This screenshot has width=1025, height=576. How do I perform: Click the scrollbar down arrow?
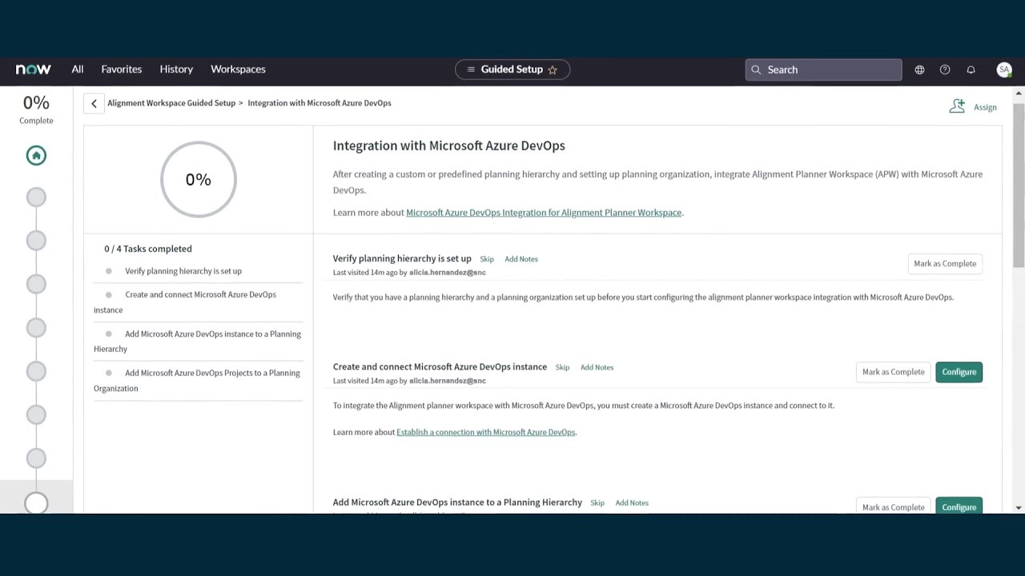(x=1019, y=507)
